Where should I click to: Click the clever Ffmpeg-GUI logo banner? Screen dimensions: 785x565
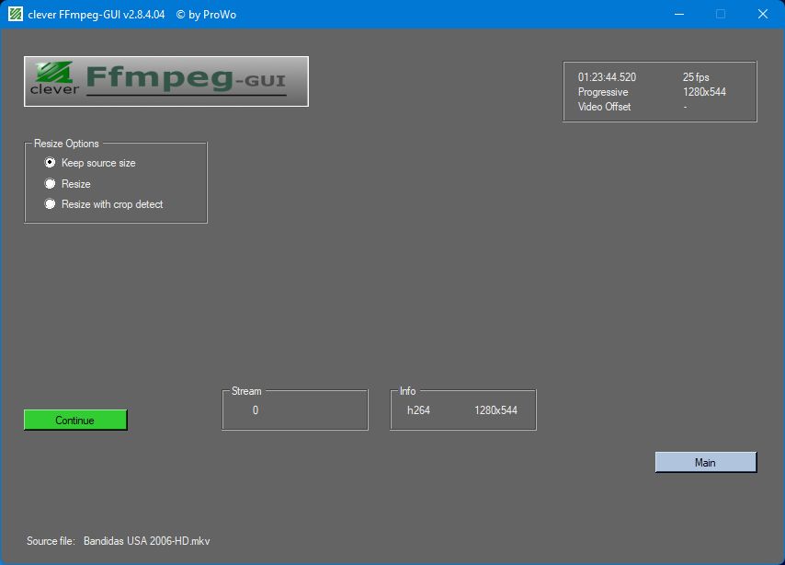[x=166, y=81]
